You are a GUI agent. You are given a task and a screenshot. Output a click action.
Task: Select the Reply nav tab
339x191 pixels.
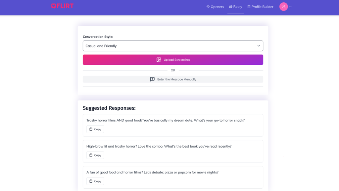(236, 7)
